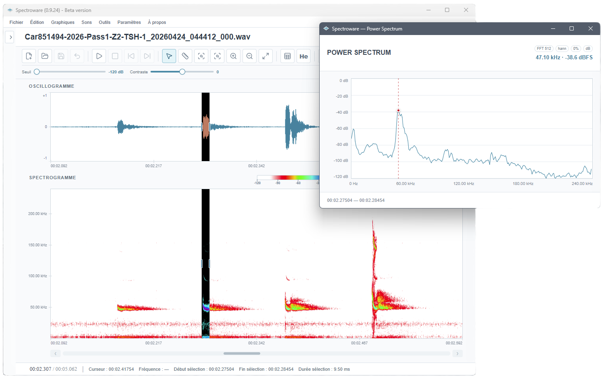Open the Sons menu
The height and width of the screenshot is (379, 603).
coord(87,22)
